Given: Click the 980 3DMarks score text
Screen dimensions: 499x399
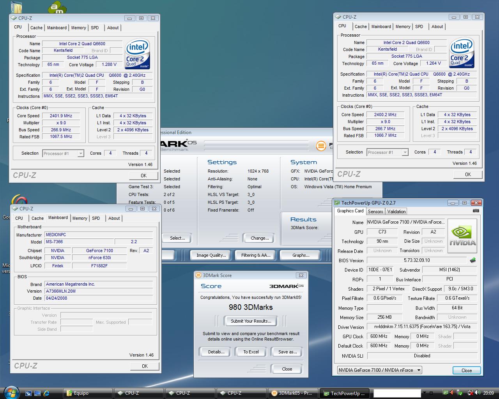Looking at the screenshot, I should (251, 307).
